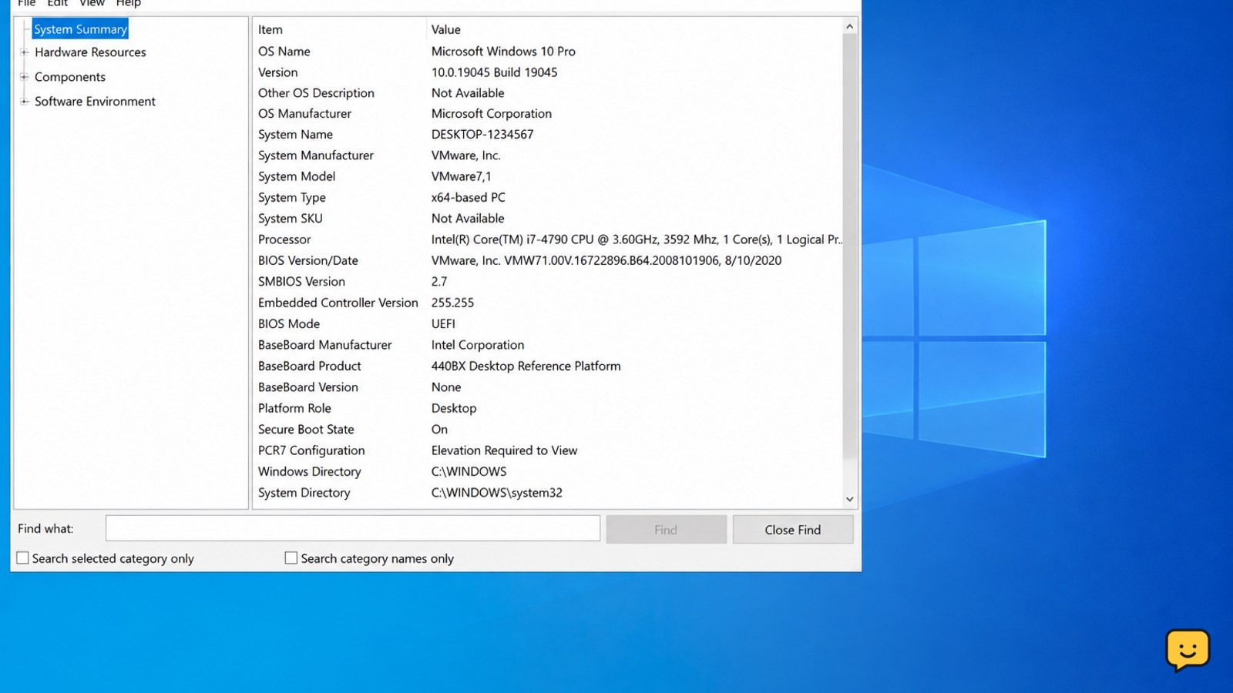The height and width of the screenshot is (693, 1233).
Task: Click the DESKTOP-1234567 value
Action: click(482, 135)
